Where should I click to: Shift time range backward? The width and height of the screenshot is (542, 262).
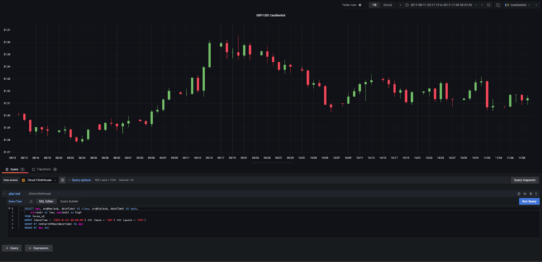coord(400,5)
